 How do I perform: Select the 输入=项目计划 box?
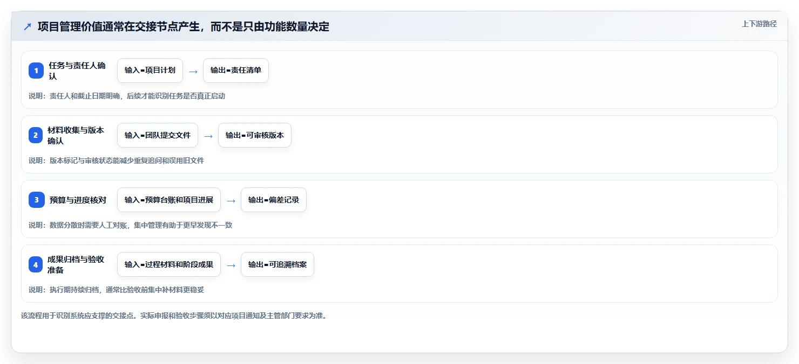150,71
